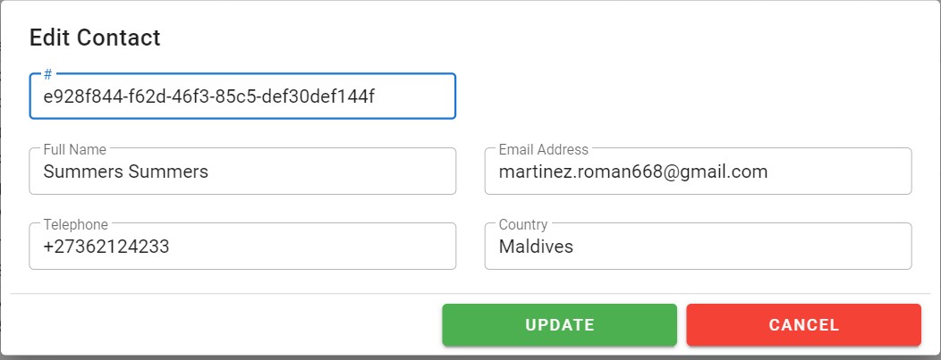Screen dimensions: 941x360
Task: Click the 'Country' field label
Action: (523, 225)
